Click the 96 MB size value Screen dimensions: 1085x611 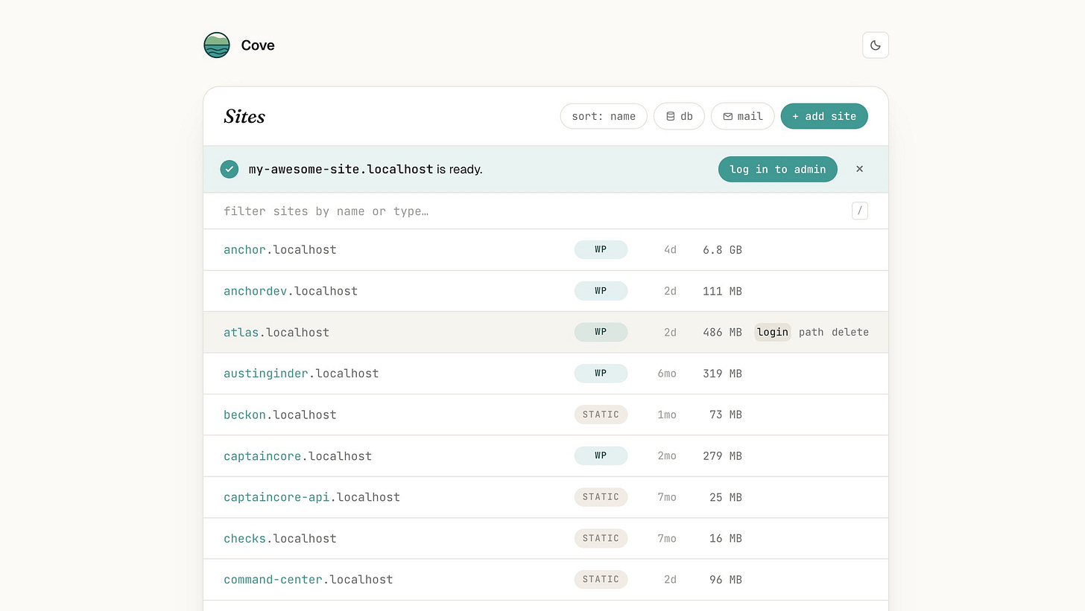[x=726, y=580]
